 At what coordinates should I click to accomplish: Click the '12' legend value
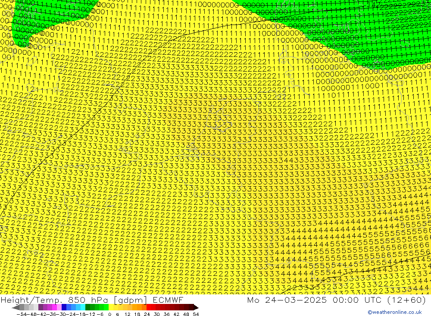(127, 314)
